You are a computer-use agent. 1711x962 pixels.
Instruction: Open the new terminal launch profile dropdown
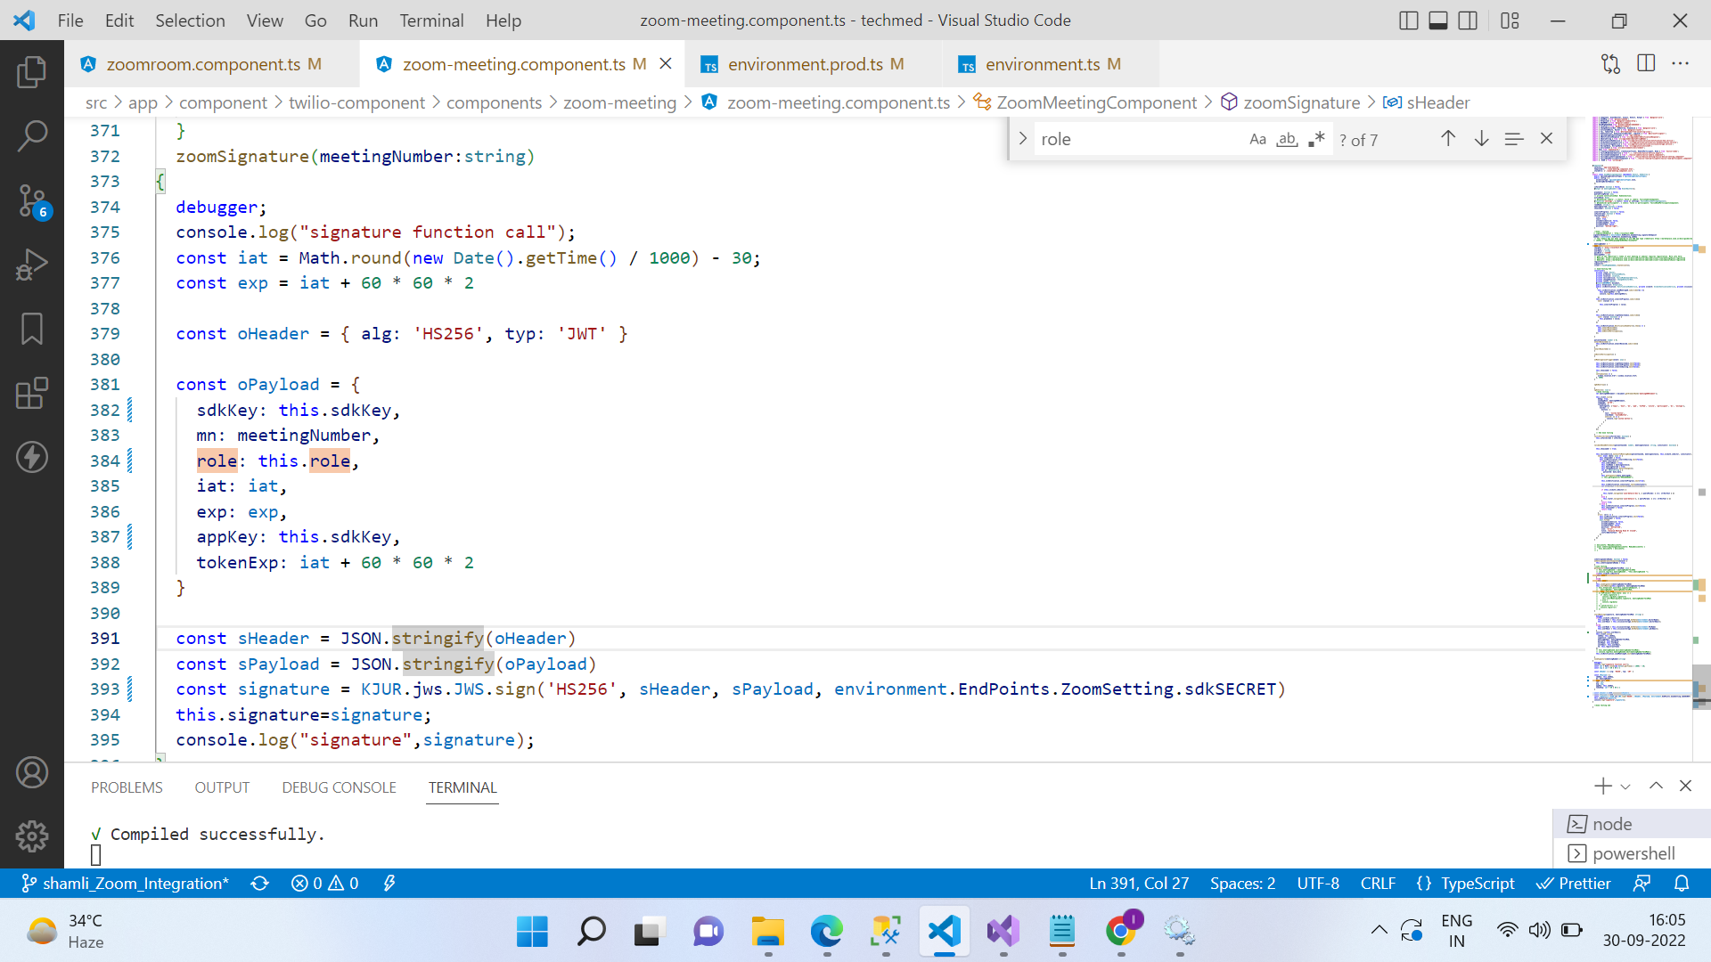point(1625,787)
